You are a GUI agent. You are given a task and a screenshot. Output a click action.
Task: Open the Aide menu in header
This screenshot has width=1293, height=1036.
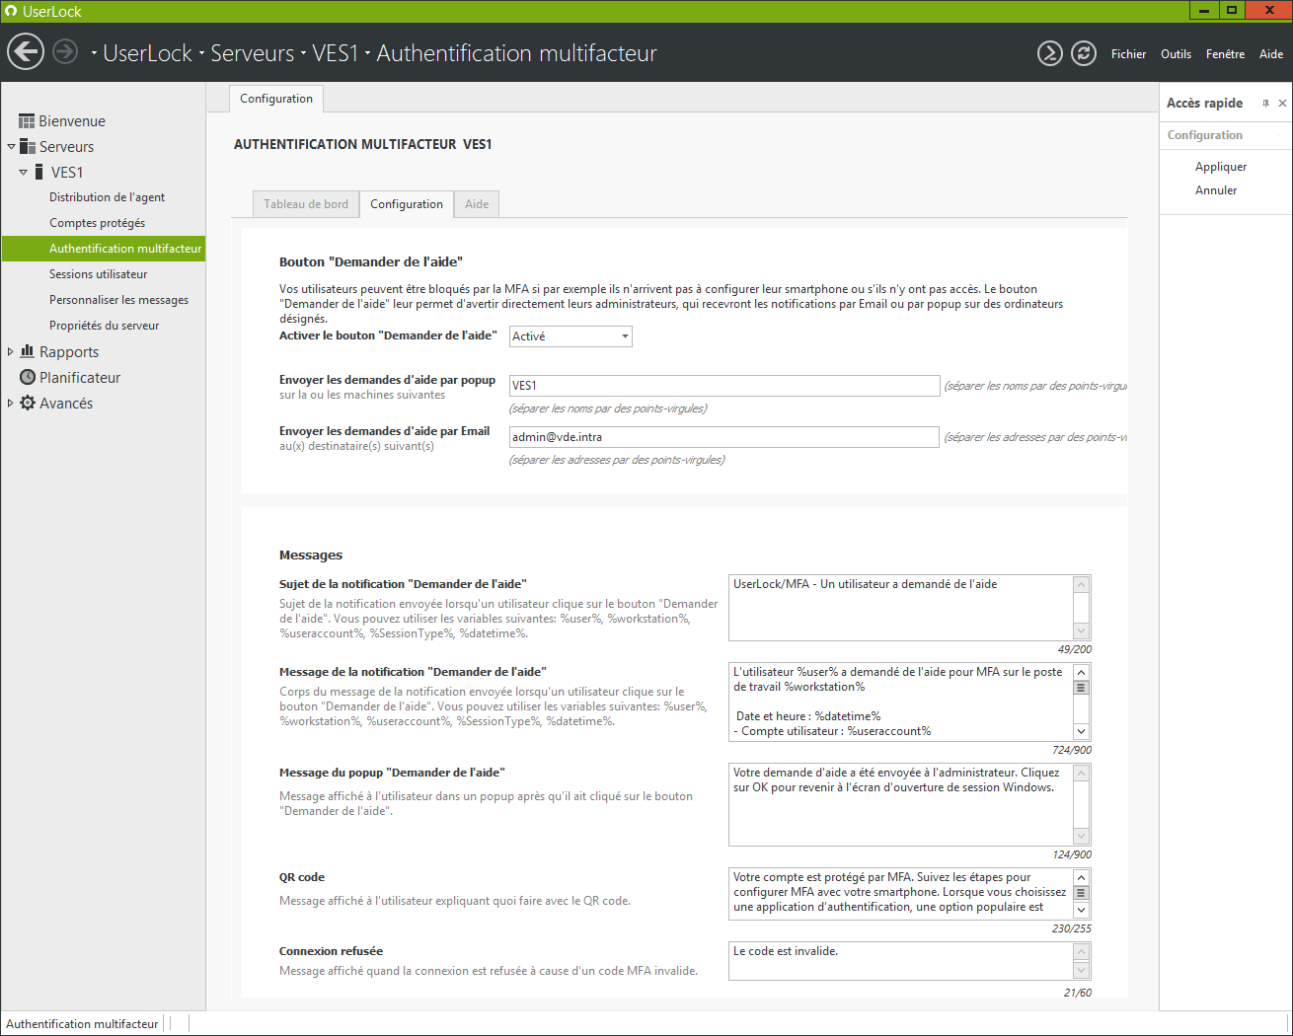click(x=1271, y=54)
